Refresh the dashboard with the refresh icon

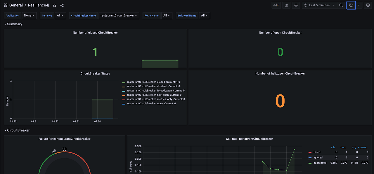(351, 5)
